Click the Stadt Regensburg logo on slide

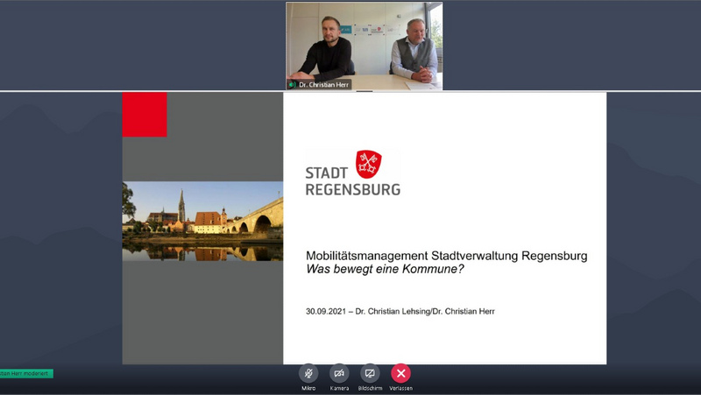(353, 173)
